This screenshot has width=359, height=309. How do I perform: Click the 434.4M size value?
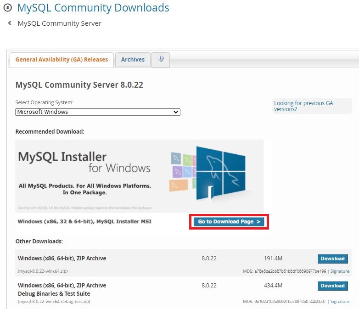point(273,286)
